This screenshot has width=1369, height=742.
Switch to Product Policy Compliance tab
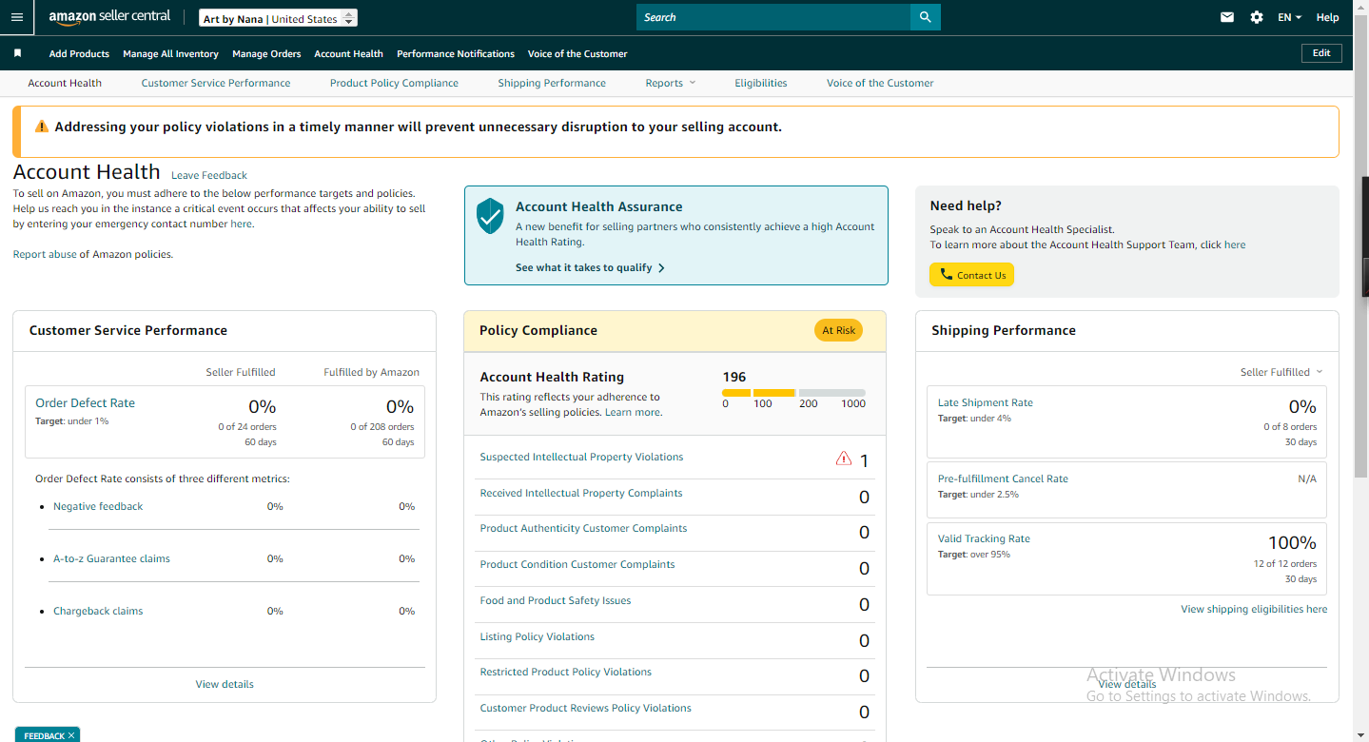click(394, 83)
